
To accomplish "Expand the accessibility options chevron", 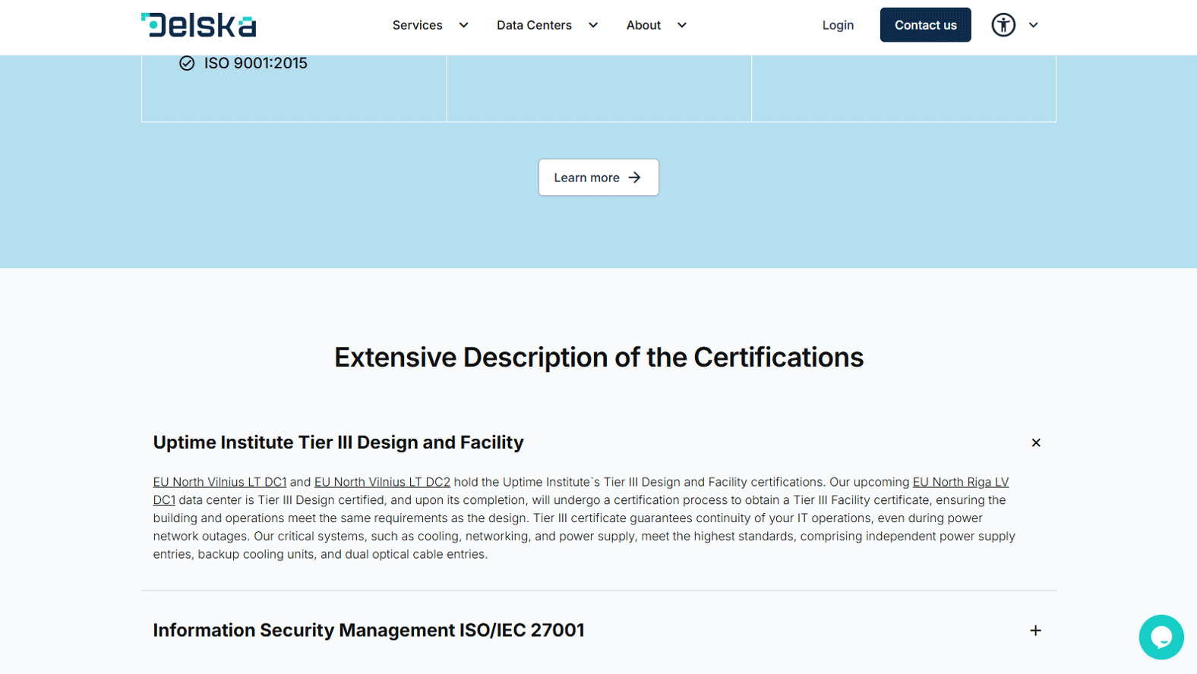I will [1033, 25].
